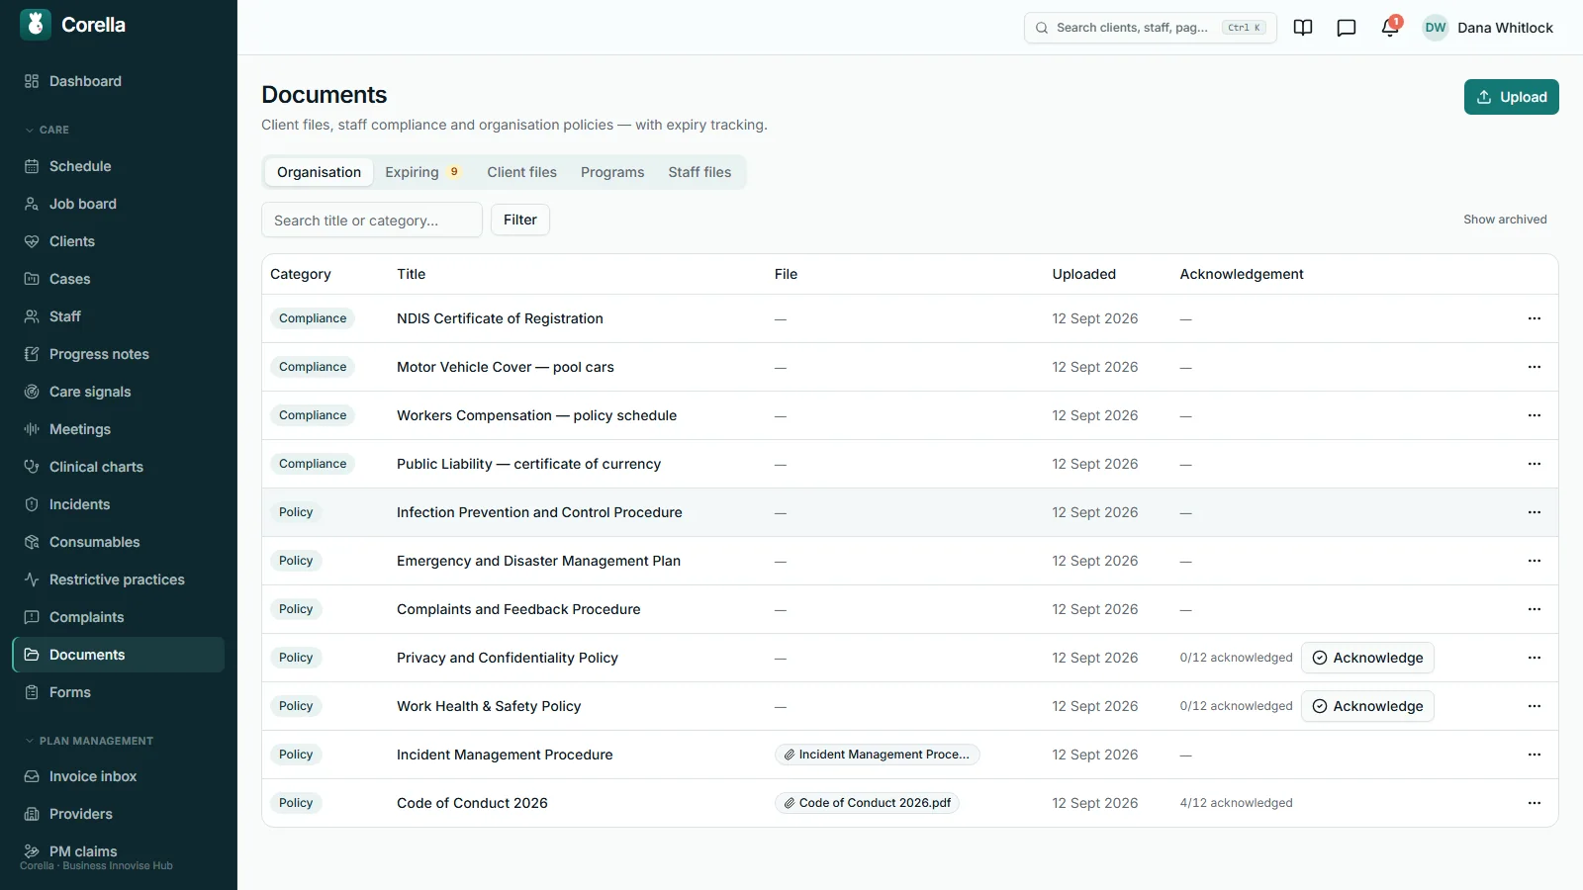Open Consumables in the sidebar
1583x890 pixels.
pos(119,542)
